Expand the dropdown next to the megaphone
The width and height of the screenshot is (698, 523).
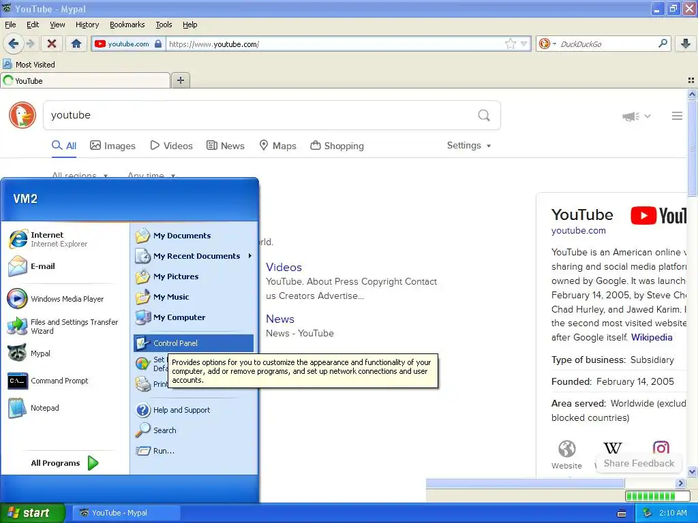[648, 116]
